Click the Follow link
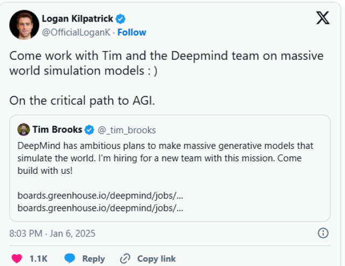Image resolution: width=345 pixels, height=266 pixels. (132, 32)
